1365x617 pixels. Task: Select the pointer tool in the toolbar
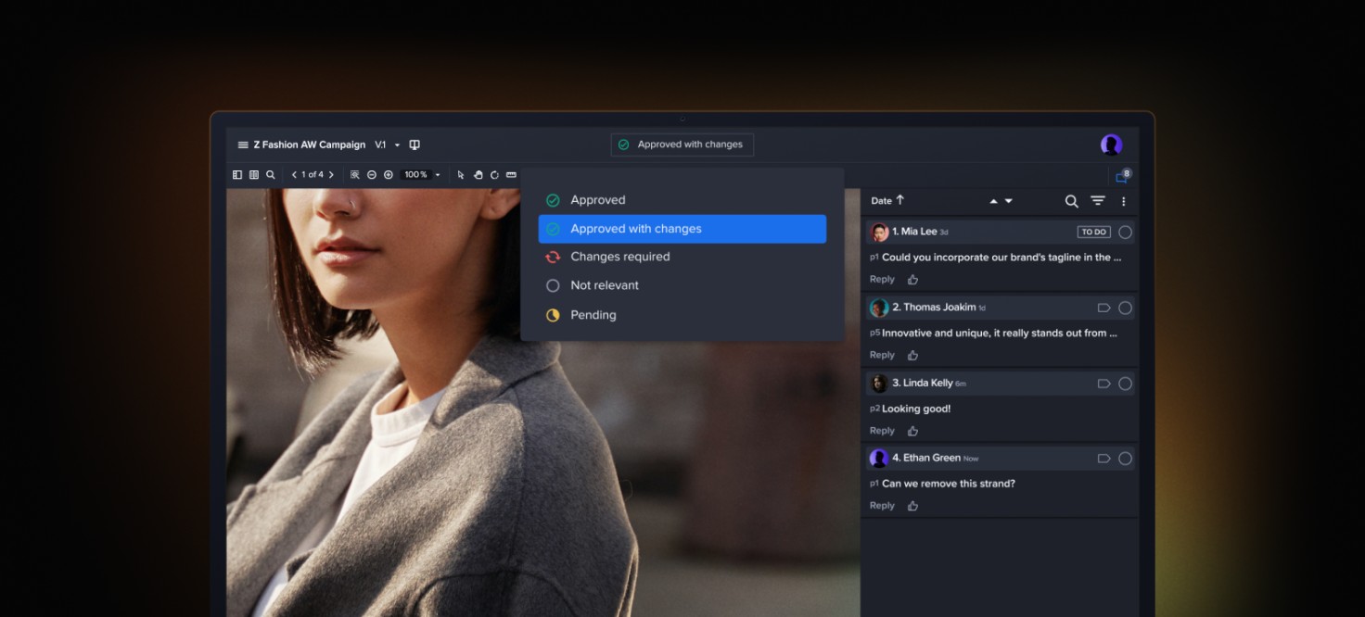[x=461, y=174]
